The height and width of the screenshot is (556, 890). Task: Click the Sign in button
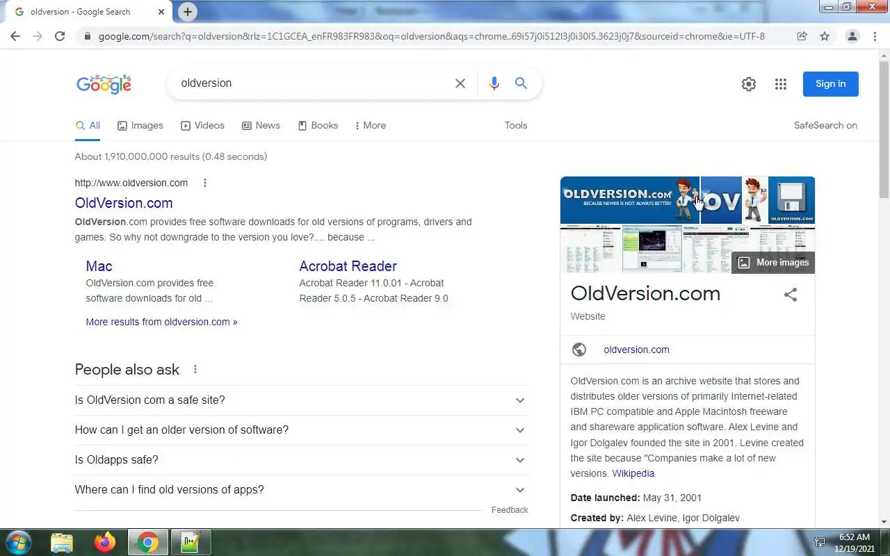coord(830,84)
